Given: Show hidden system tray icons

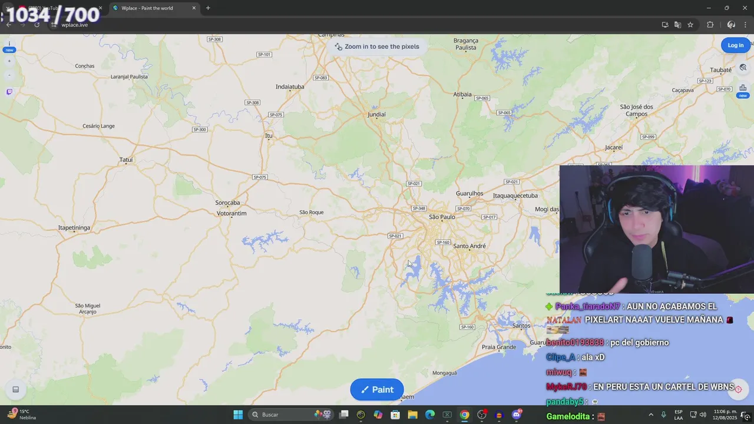Looking at the screenshot, I should pos(651,415).
